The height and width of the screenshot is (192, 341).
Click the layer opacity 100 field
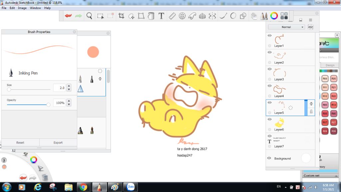click(310, 27)
